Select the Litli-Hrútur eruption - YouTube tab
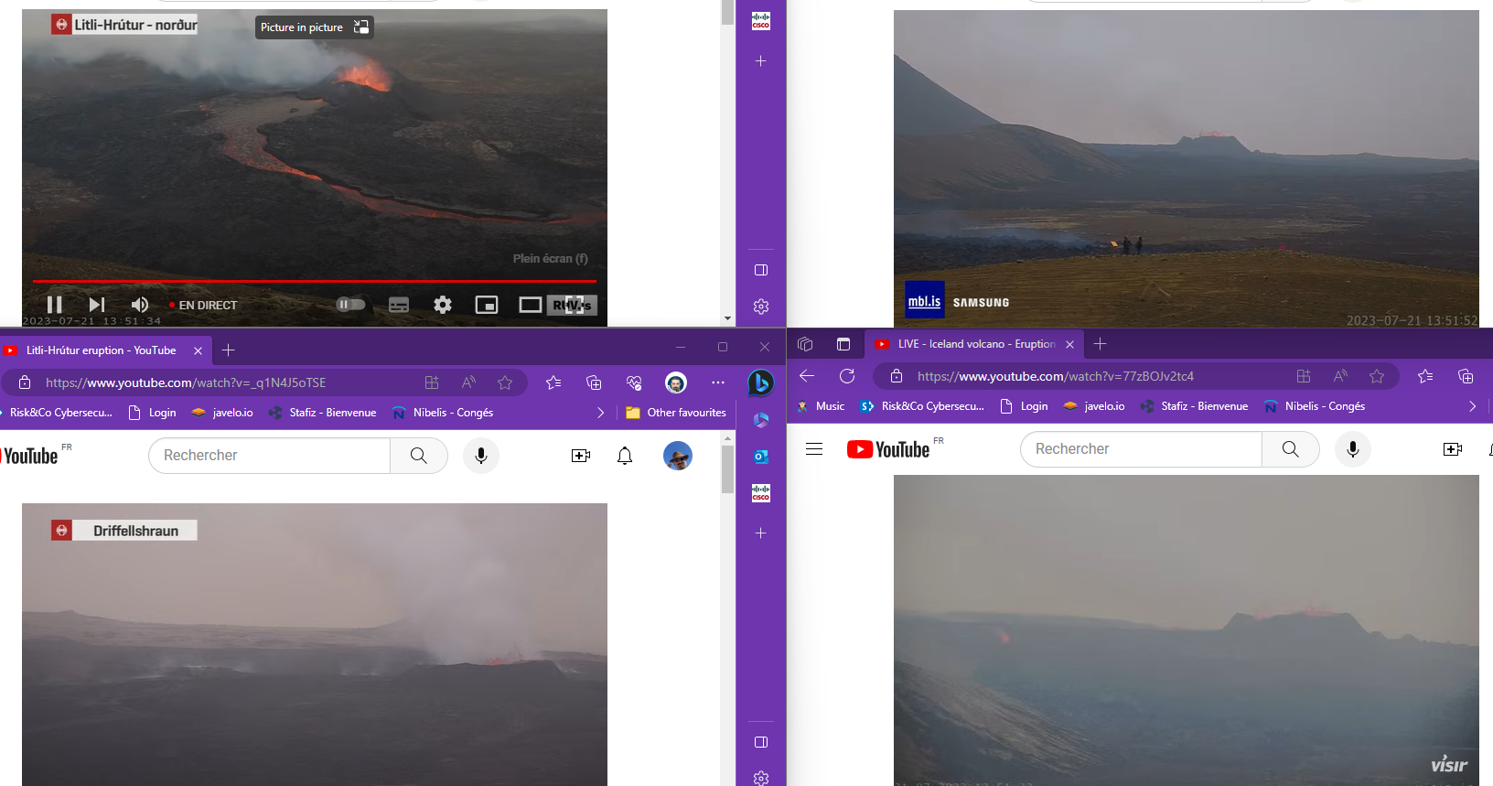Viewport: 1493px width, 786px height. point(101,350)
